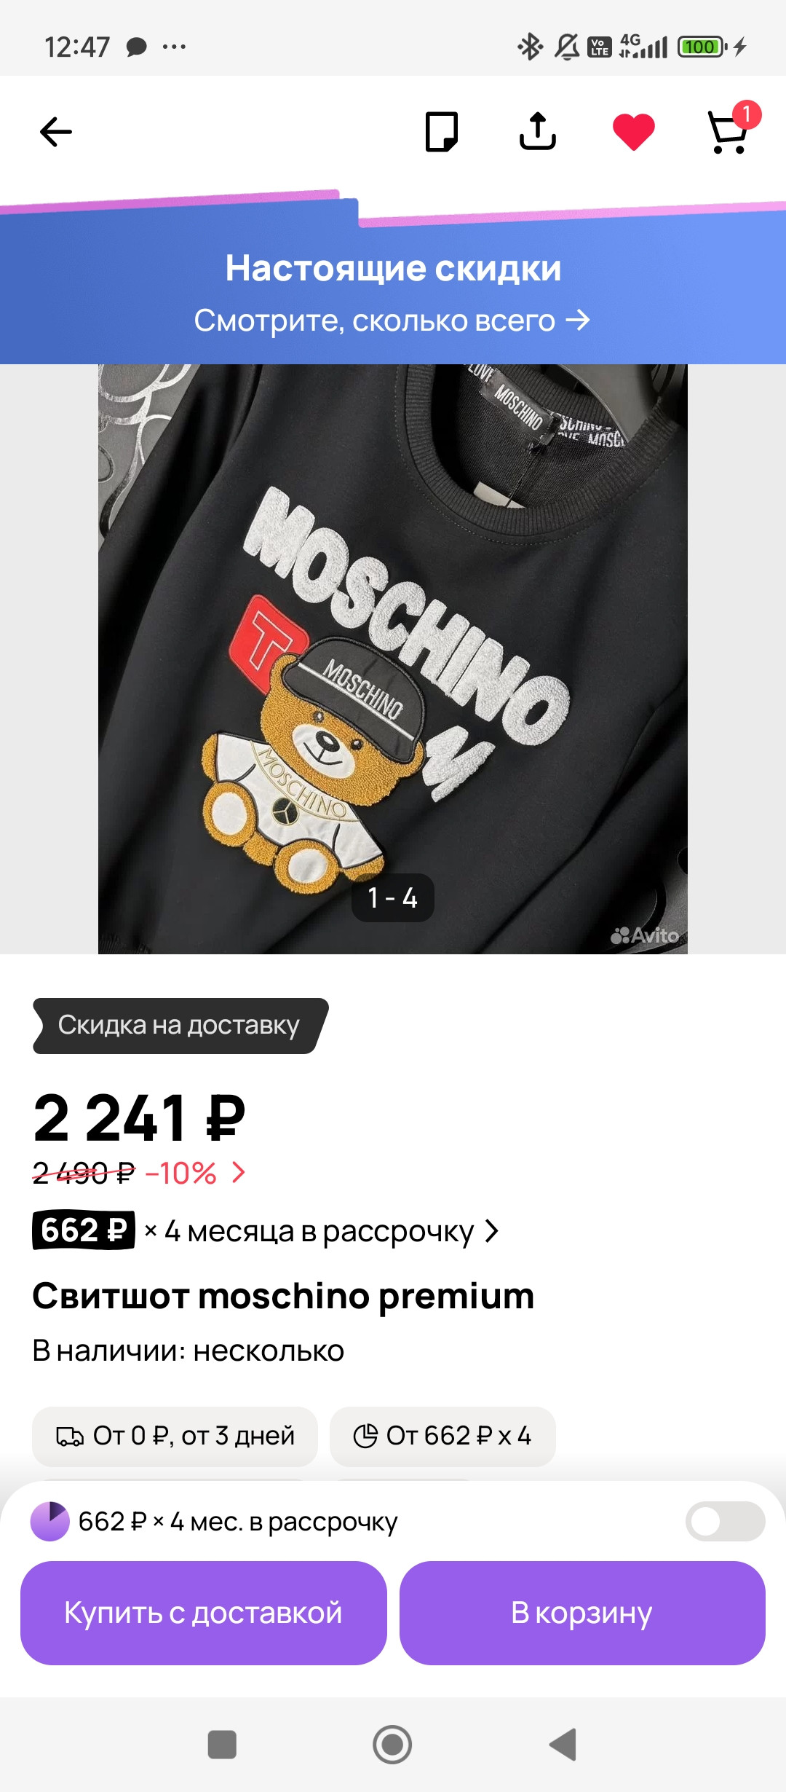Select the От 662 ₽ x 4 chip

tap(442, 1436)
